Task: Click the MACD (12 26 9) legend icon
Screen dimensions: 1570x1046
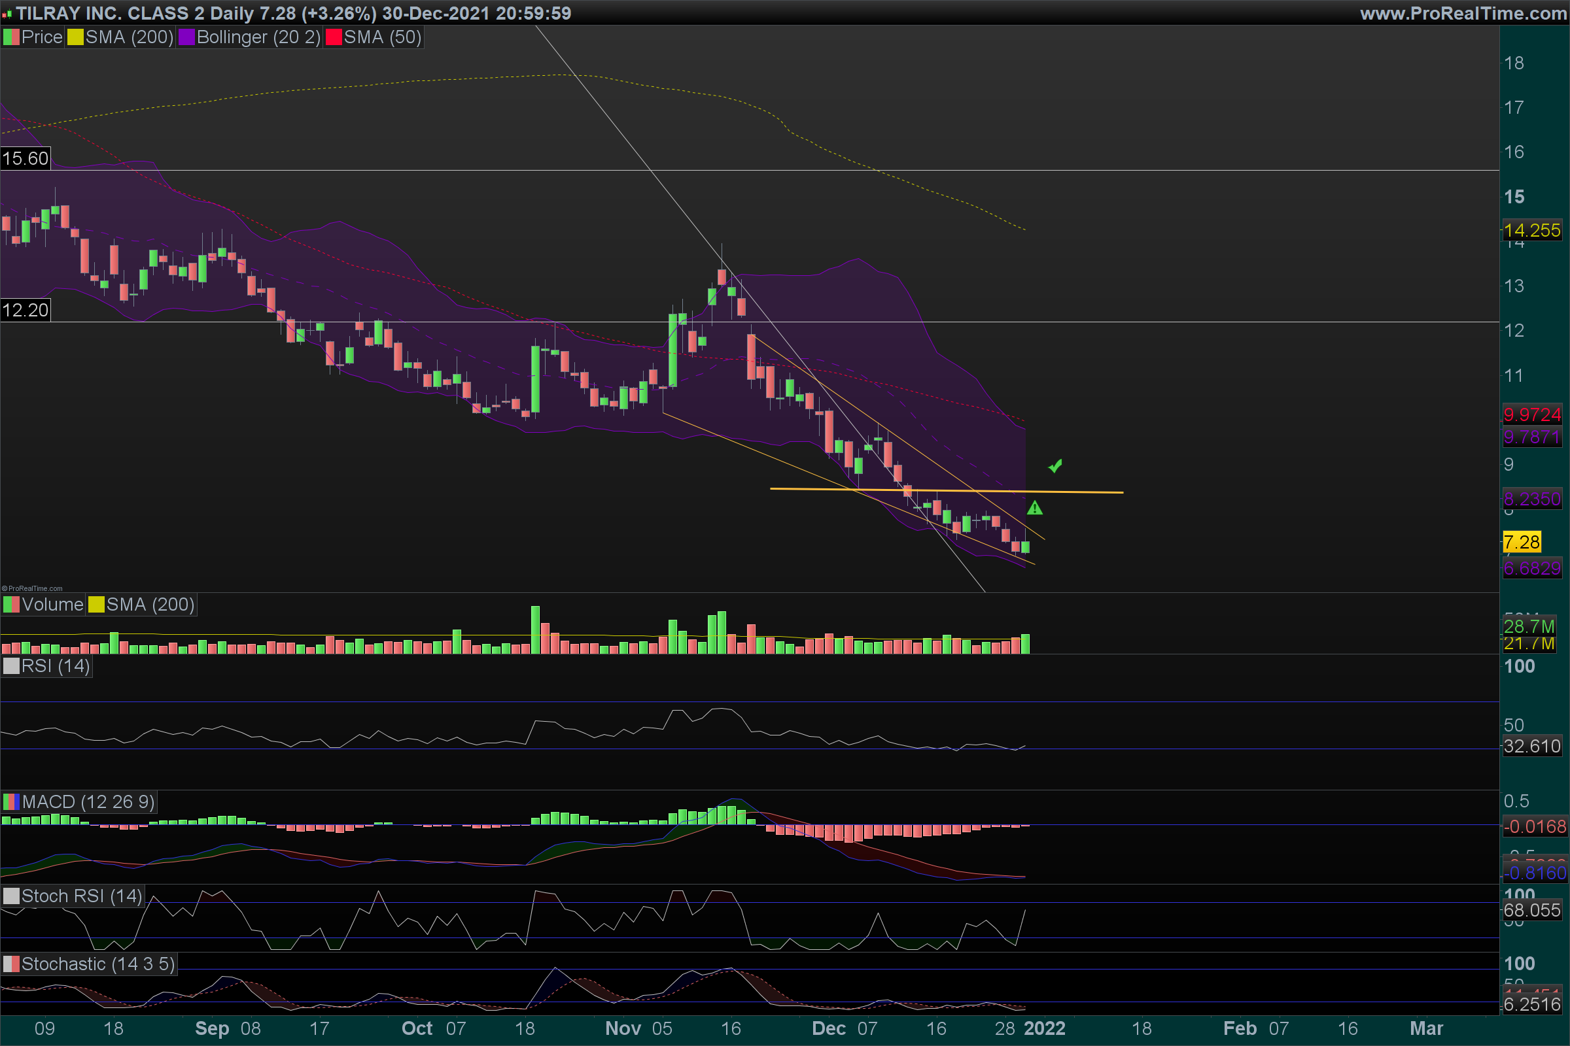Action: pyautogui.click(x=11, y=801)
